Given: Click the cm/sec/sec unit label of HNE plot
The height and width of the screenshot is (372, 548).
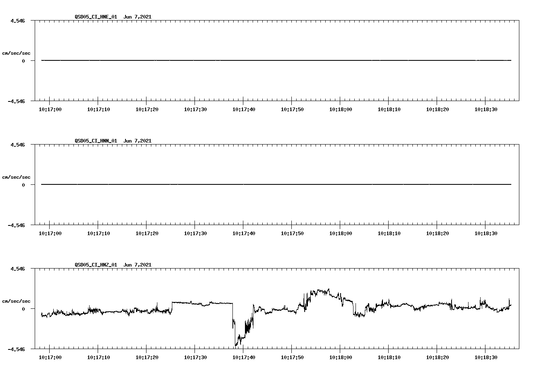Looking at the screenshot, I should pos(16,53).
